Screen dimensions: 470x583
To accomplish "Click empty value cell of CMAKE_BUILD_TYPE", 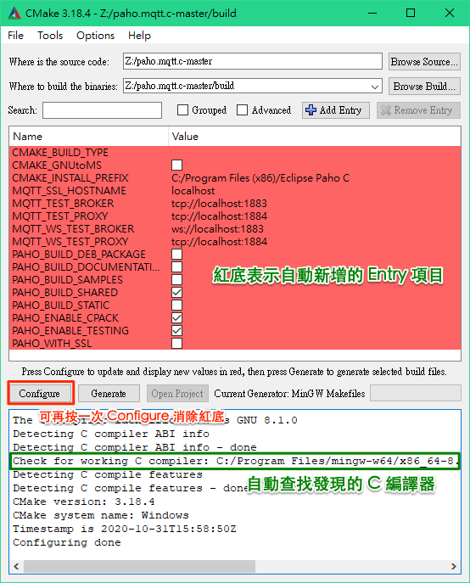I will 315,153.
